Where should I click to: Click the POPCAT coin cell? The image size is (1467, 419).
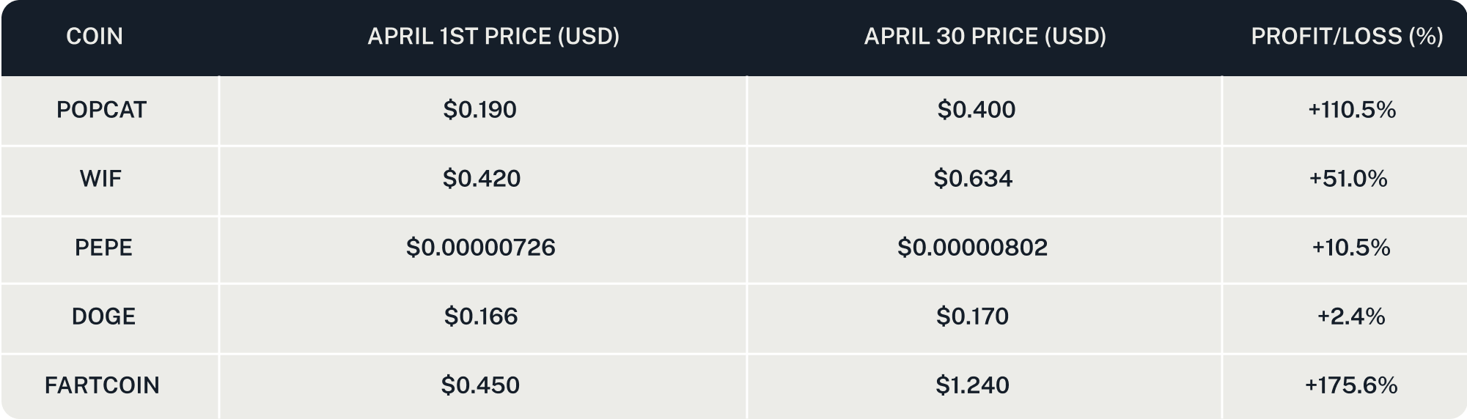coord(102,110)
